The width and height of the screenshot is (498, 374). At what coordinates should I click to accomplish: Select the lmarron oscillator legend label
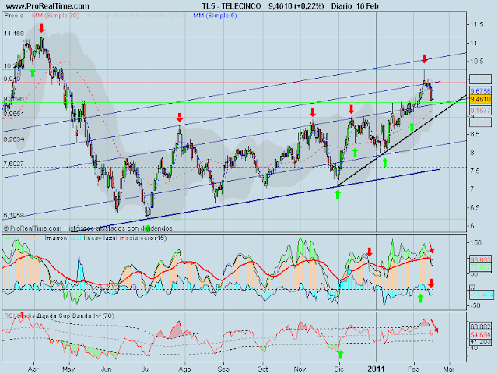point(56,238)
